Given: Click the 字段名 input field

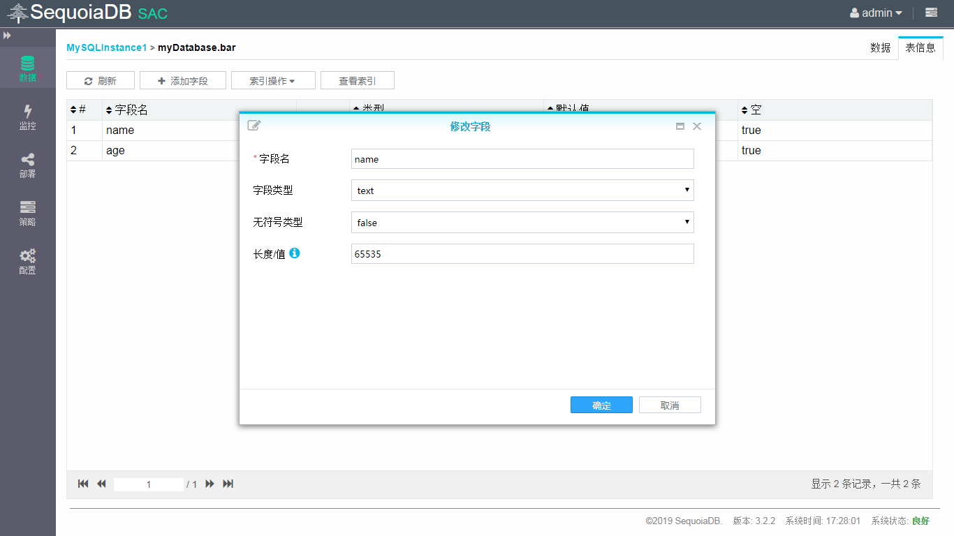Looking at the screenshot, I should click(x=522, y=159).
